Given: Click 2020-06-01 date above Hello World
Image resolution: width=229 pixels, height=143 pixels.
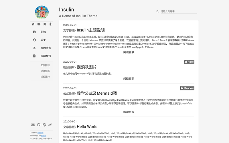Looking at the screenshot, I should [70, 121].
